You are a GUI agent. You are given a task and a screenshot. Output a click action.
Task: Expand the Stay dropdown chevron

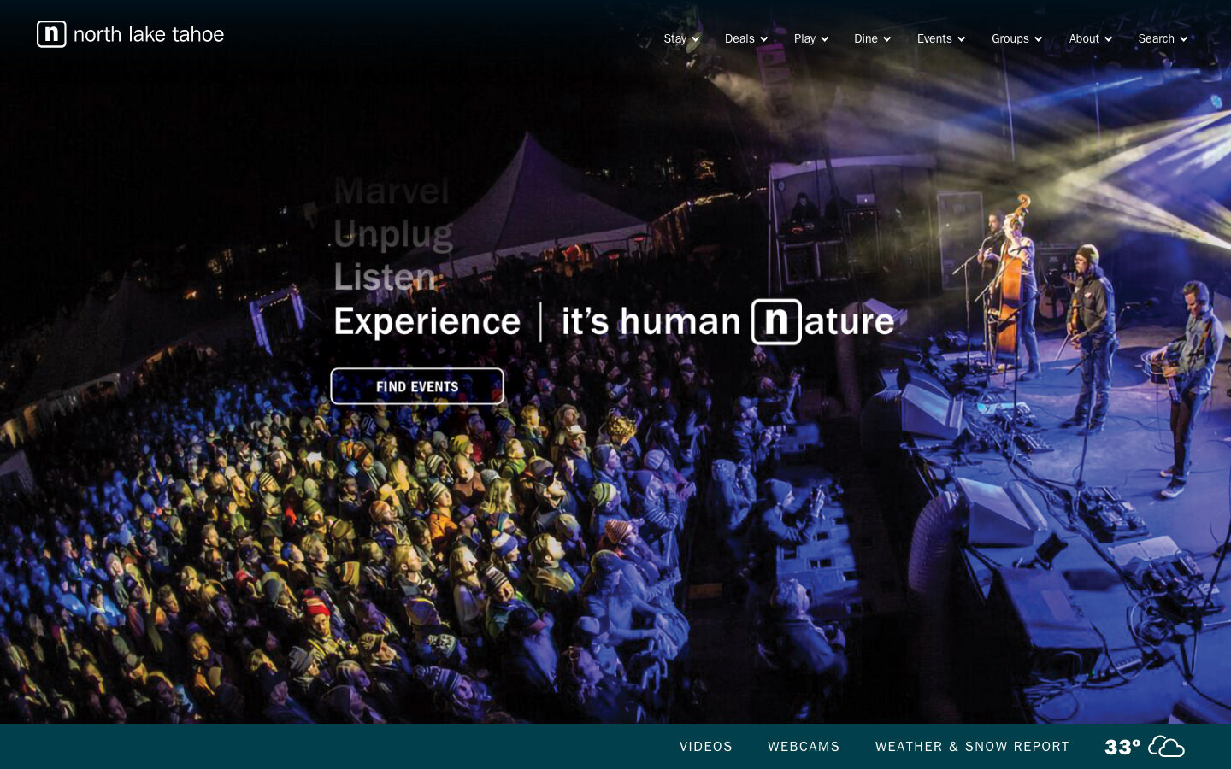(695, 39)
